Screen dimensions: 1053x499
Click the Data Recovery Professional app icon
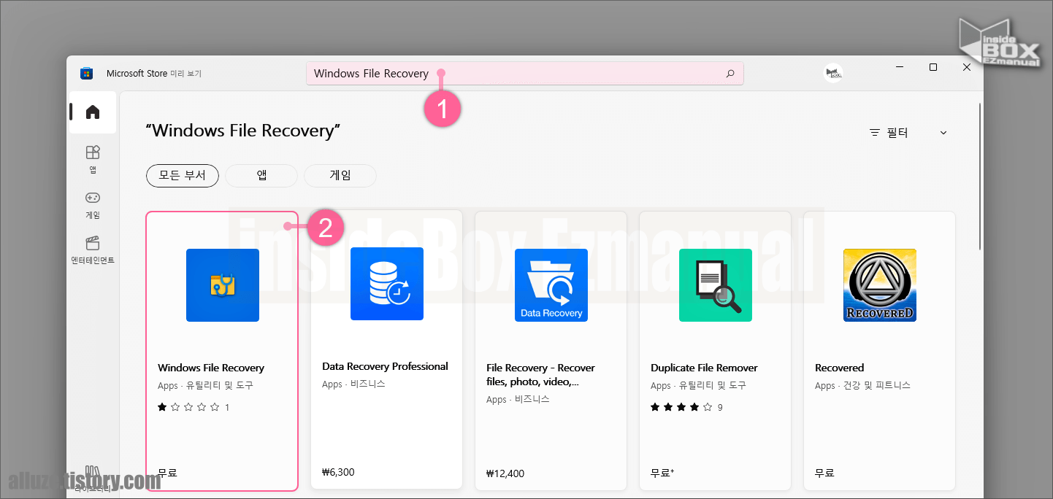[x=387, y=284]
